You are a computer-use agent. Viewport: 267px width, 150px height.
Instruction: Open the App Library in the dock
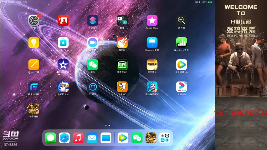coord(165,138)
